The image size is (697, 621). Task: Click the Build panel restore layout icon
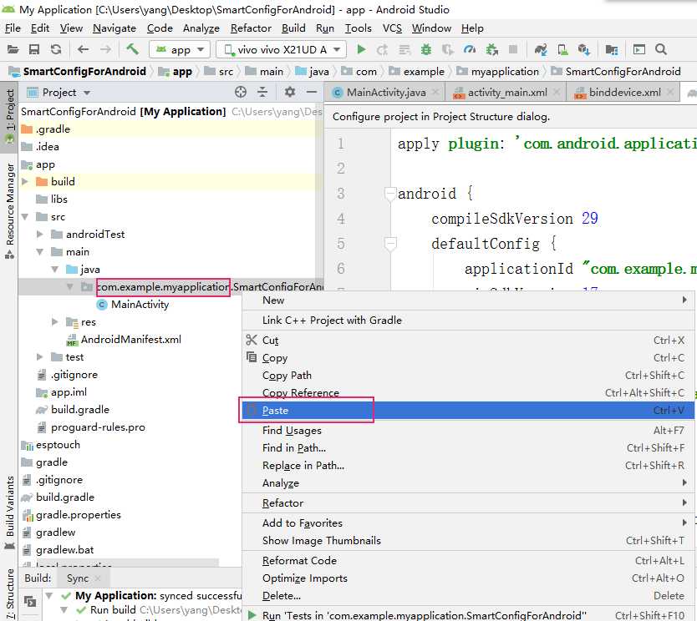pyautogui.click(x=30, y=601)
